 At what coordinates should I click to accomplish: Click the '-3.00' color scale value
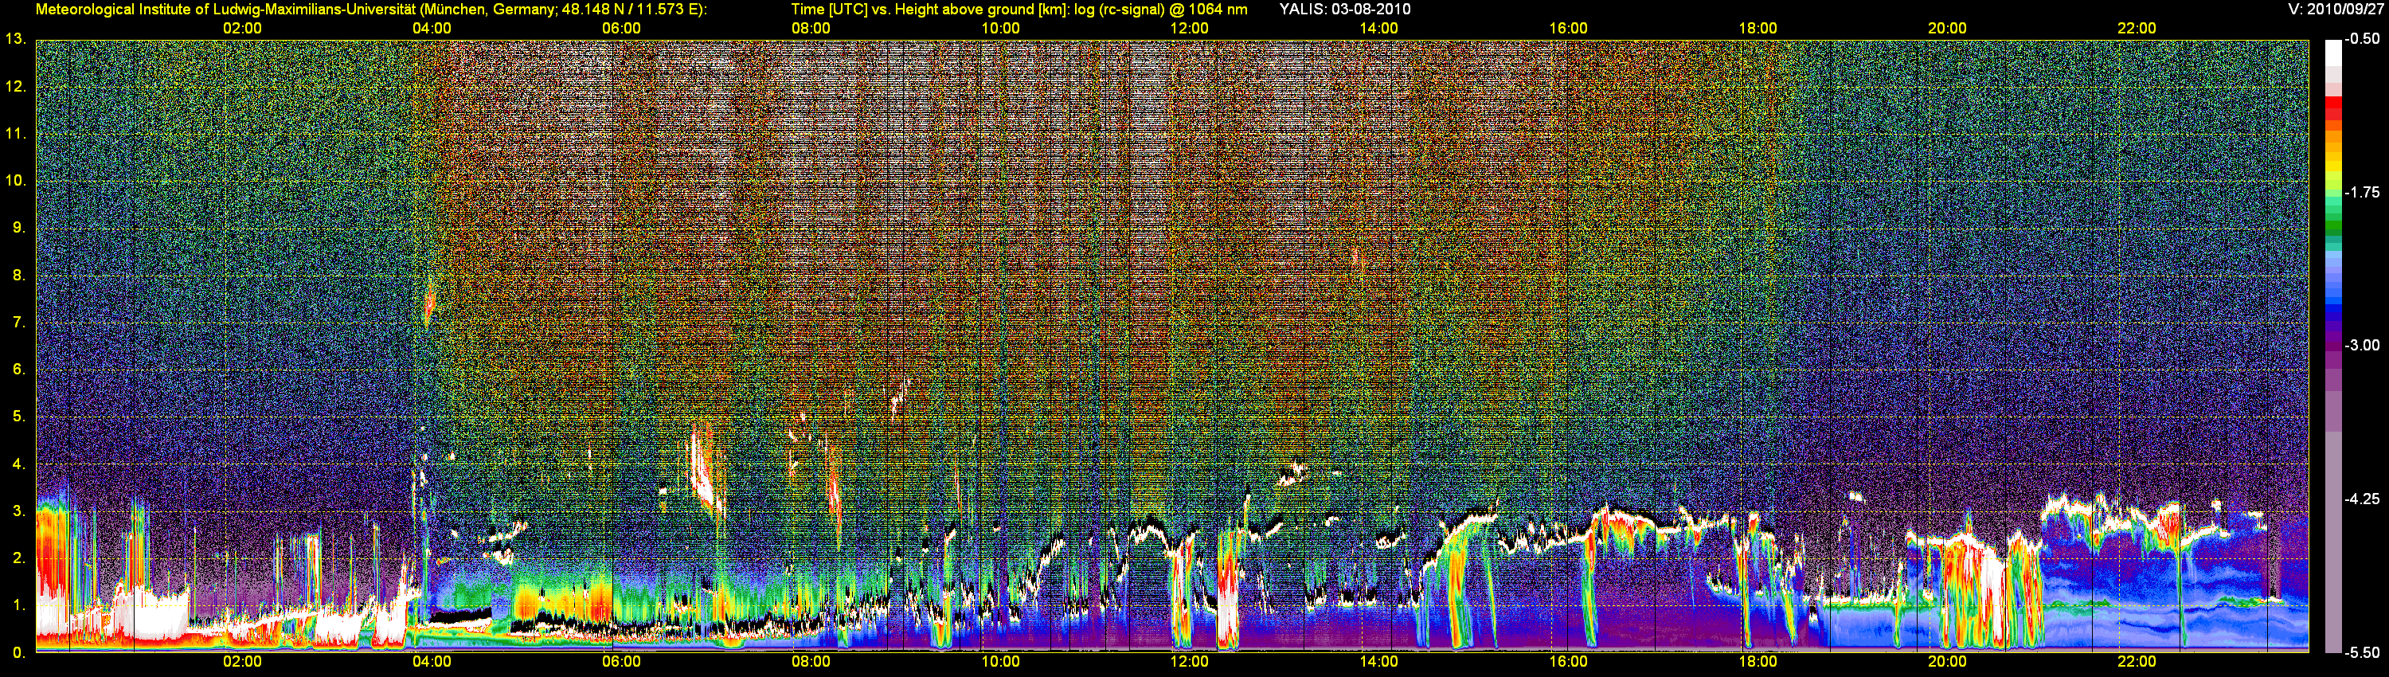click(x=2362, y=345)
